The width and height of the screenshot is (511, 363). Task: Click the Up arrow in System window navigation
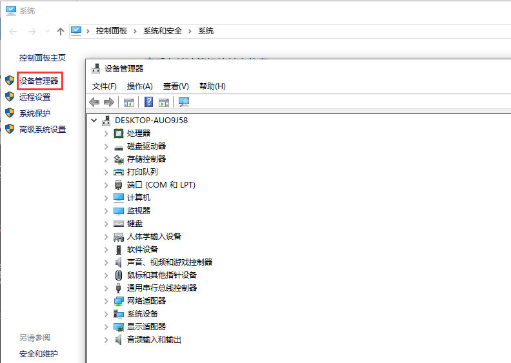coord(61,31)
